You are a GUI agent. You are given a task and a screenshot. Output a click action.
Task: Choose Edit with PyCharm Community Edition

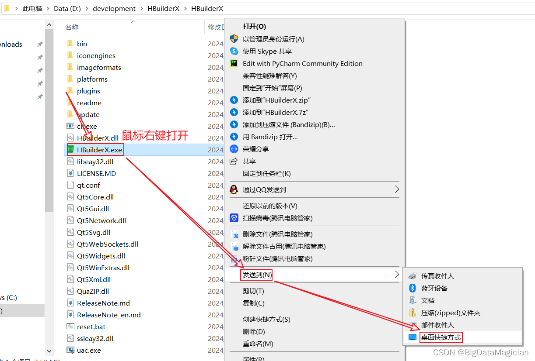point(303,63)
